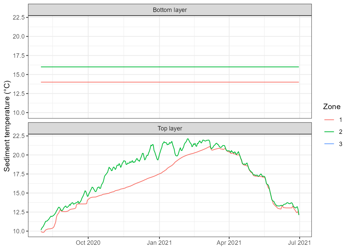This screenshot has height=250, width=350.
Task: Select the 10.0 tick label of Bottom layer panel
Action: [19, 113]
